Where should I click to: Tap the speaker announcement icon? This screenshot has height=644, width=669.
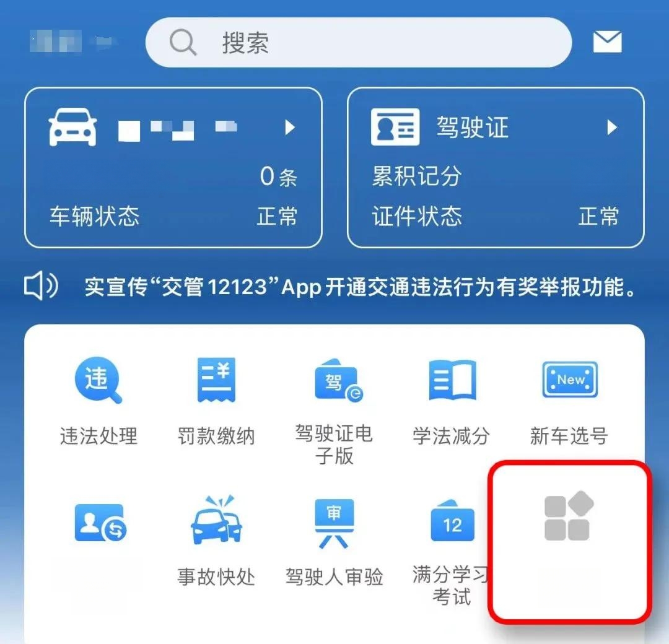pyautogui.click(x=41, y=285)
